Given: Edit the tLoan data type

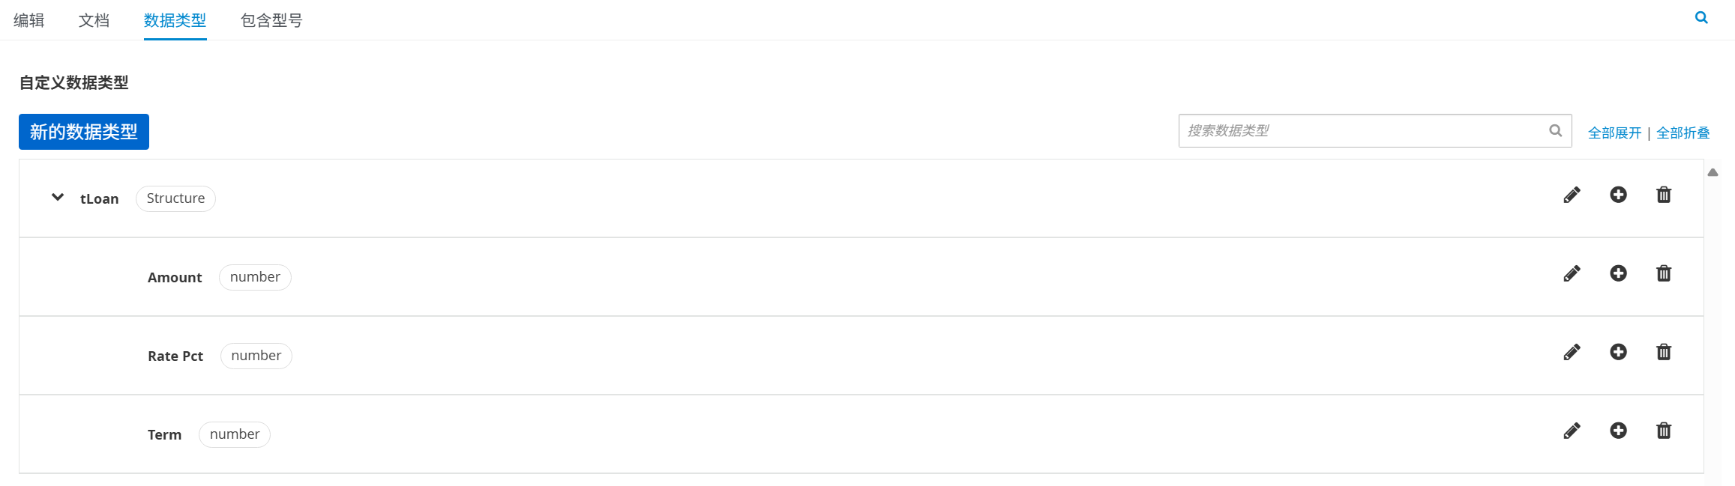Looking at the screenshot, I should [1572, 195].
